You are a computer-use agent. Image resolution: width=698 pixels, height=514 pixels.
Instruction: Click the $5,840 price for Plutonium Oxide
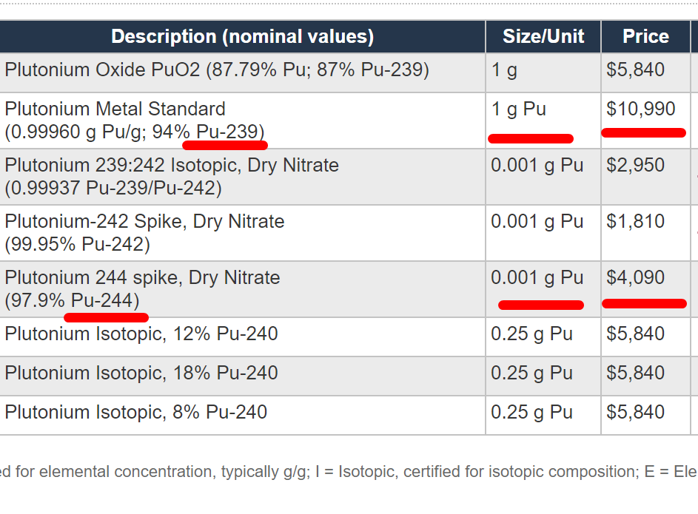pos(635,70)
